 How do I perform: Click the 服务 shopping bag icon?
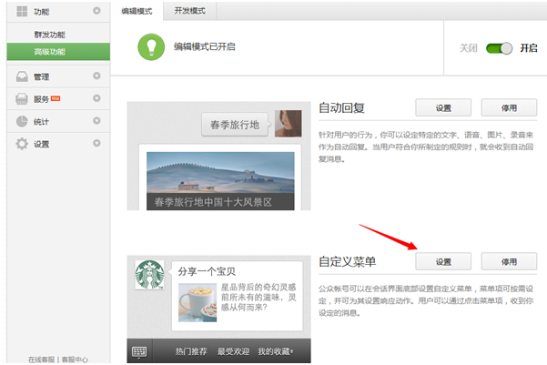[20, 98]
